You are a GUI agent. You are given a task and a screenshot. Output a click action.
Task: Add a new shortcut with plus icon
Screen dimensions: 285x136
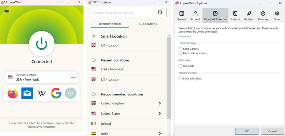(71, 93)
